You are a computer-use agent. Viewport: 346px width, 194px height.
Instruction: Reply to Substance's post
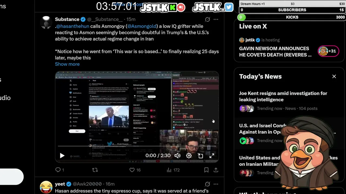59,170
